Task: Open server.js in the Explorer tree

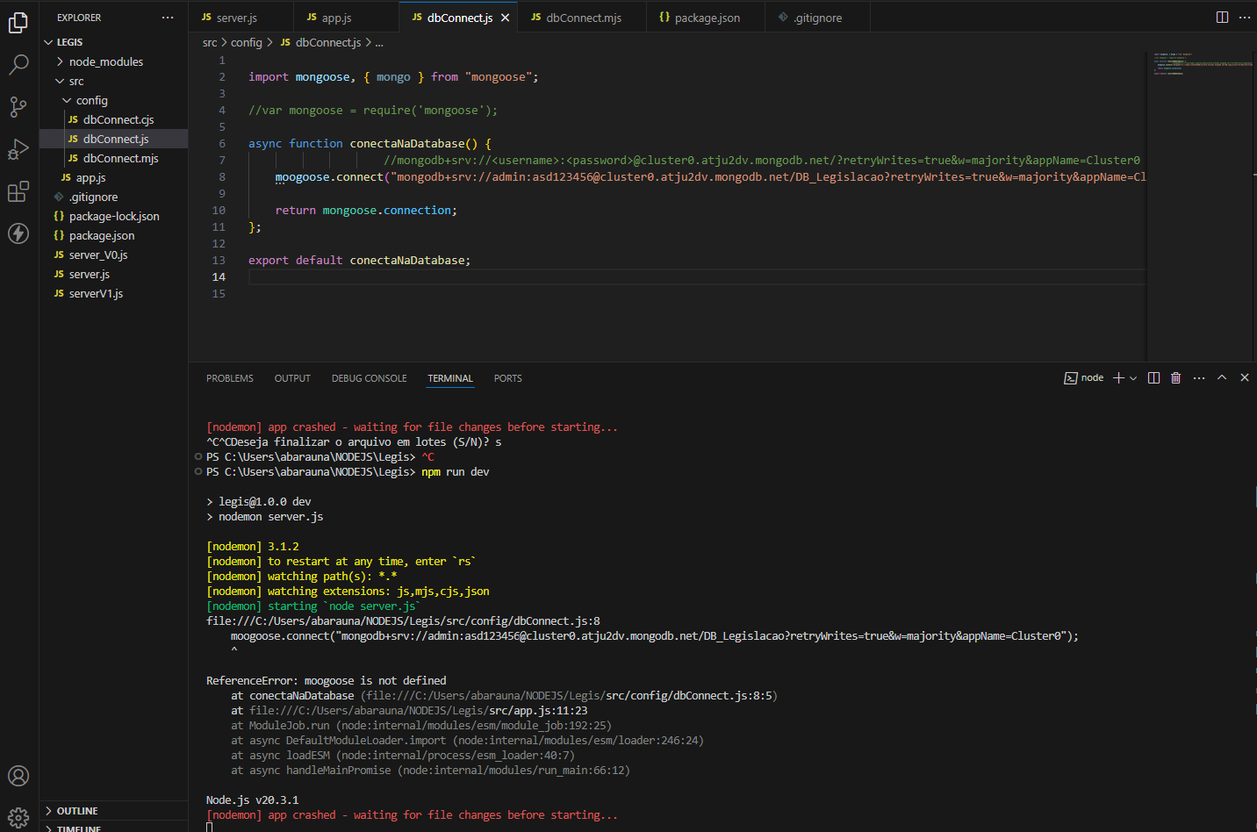Action: pyautogui.click(x=114, y=274)
